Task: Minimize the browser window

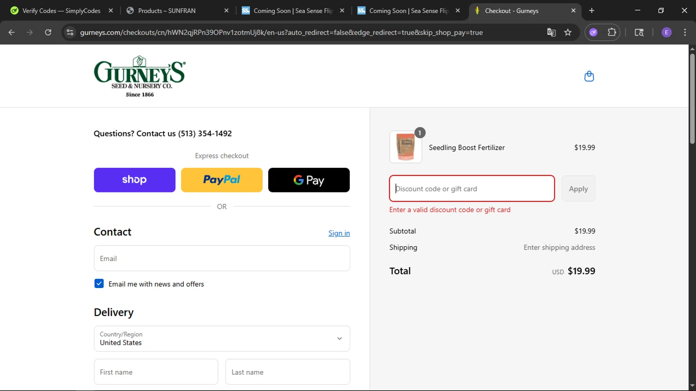Action: point(638,11)
